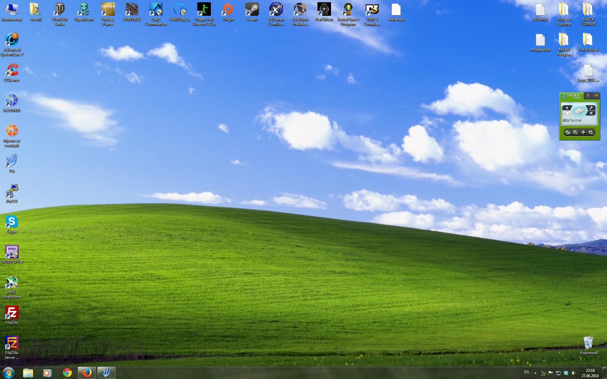The height and width of the screenshot is (379, 607).
Task: Select the Музон со станций icon
Action: 12,135
